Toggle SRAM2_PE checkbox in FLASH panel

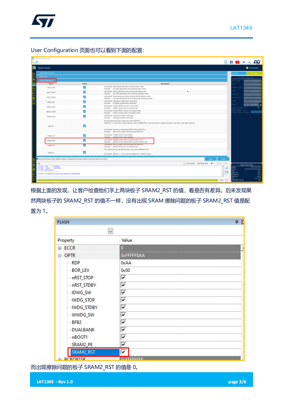(123, 344)
